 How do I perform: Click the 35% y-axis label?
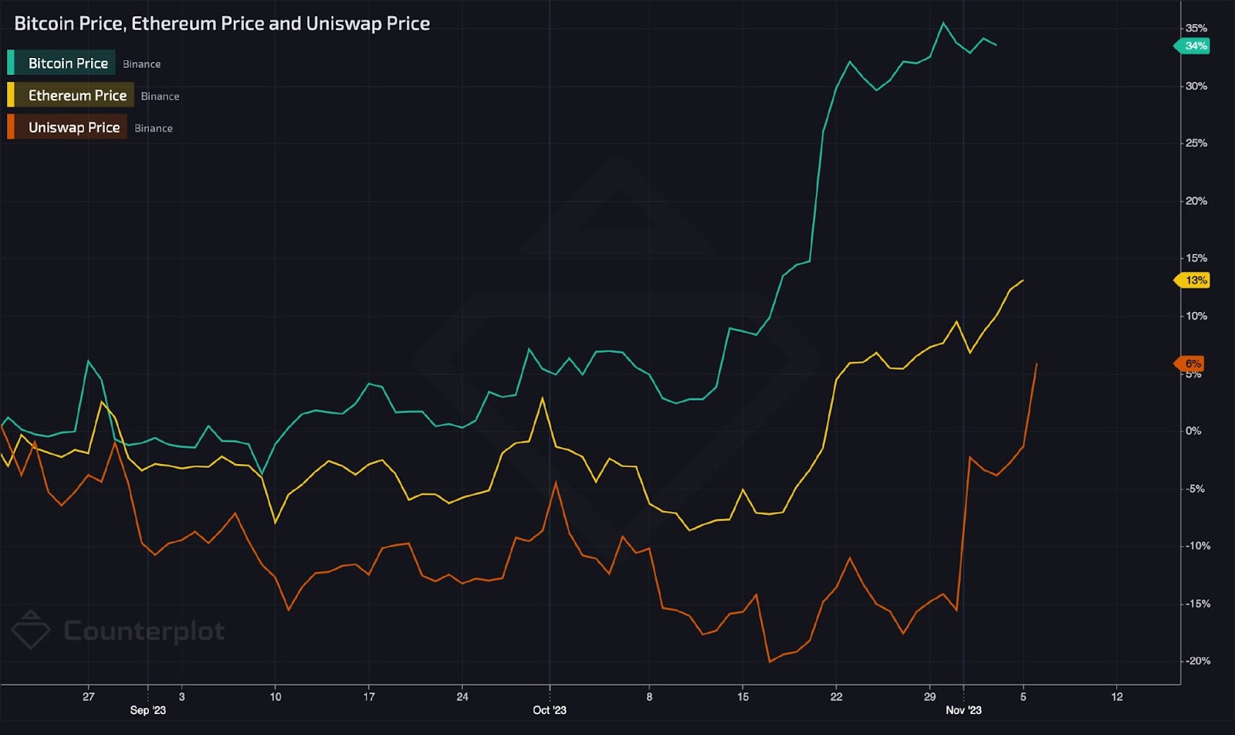click(x=1196, y=29)
